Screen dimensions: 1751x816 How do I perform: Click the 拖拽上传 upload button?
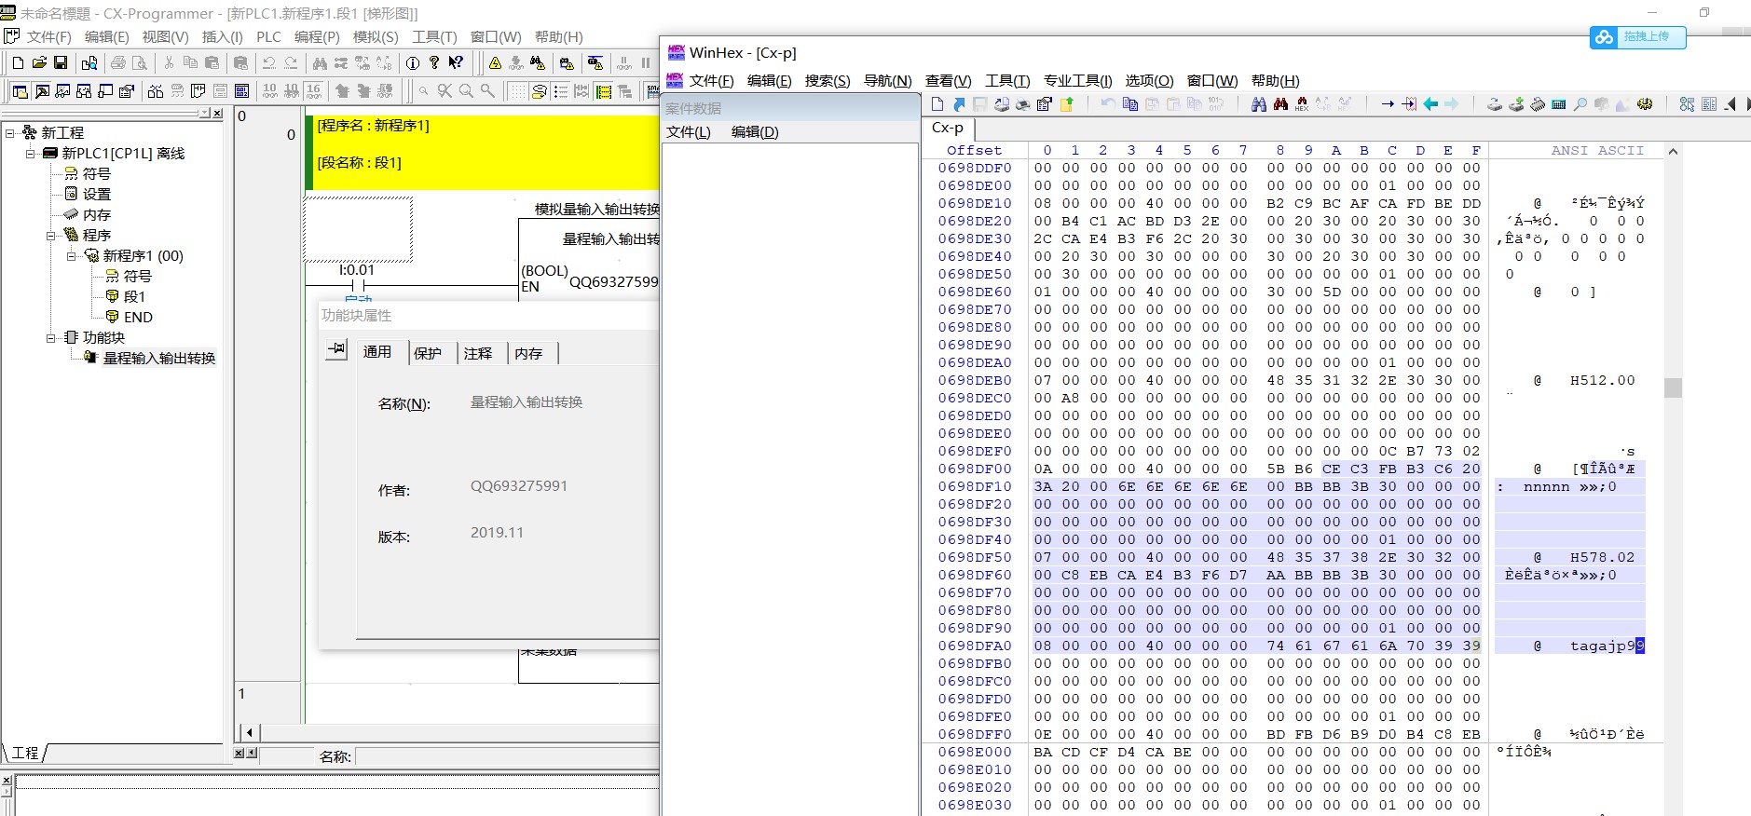(1637, 37)
